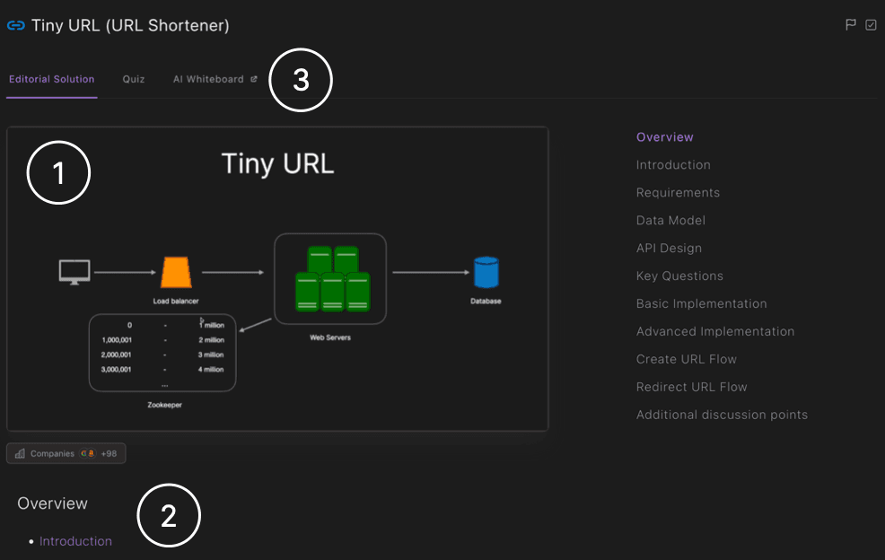Open the Companies +98 button
The image size is (885, 560).
click(66, 453)
